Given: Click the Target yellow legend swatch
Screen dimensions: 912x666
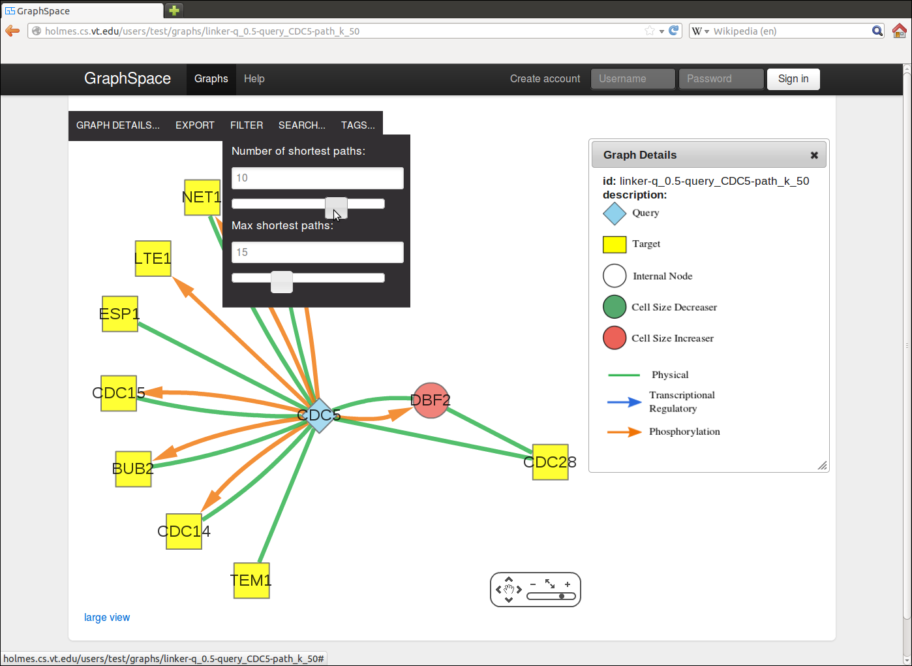Looking at the screenshot, I should tap(615, 245).
